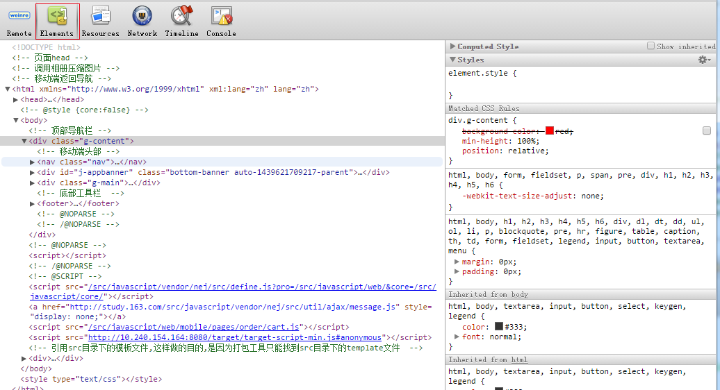Select the 底部工具栏 comment line
This screenshot has height=390, width=720.
[x=81, y=193]
